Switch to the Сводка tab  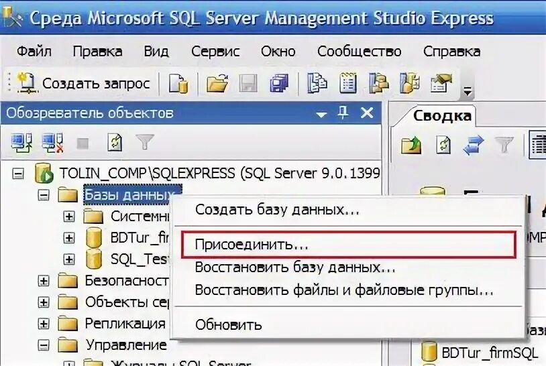441,116
